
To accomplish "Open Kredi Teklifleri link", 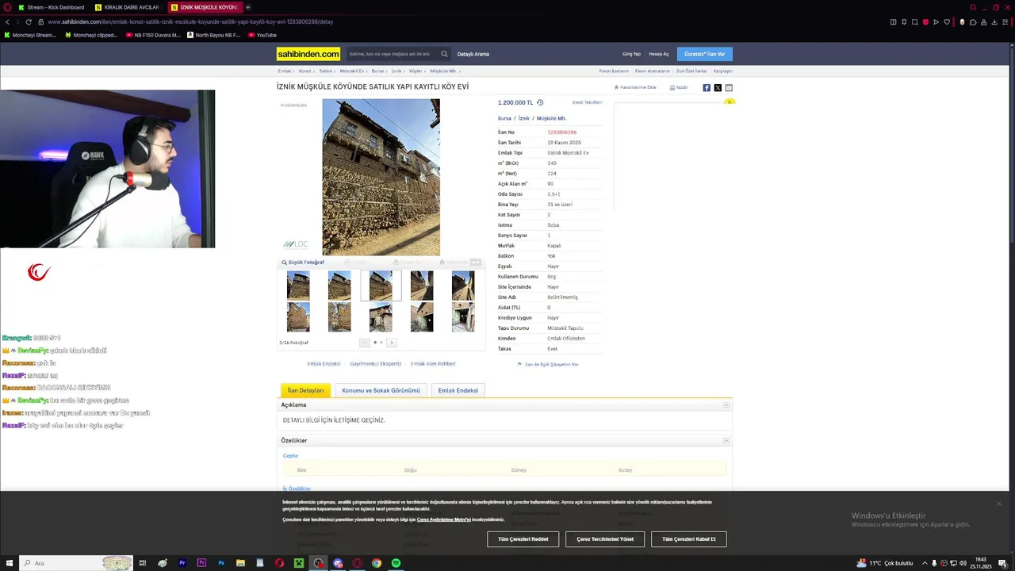I will 588,102.
